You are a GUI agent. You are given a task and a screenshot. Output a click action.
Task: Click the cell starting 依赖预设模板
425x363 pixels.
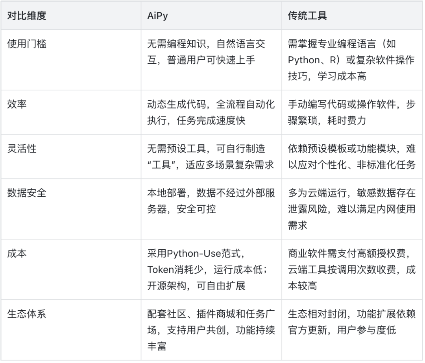351,157
